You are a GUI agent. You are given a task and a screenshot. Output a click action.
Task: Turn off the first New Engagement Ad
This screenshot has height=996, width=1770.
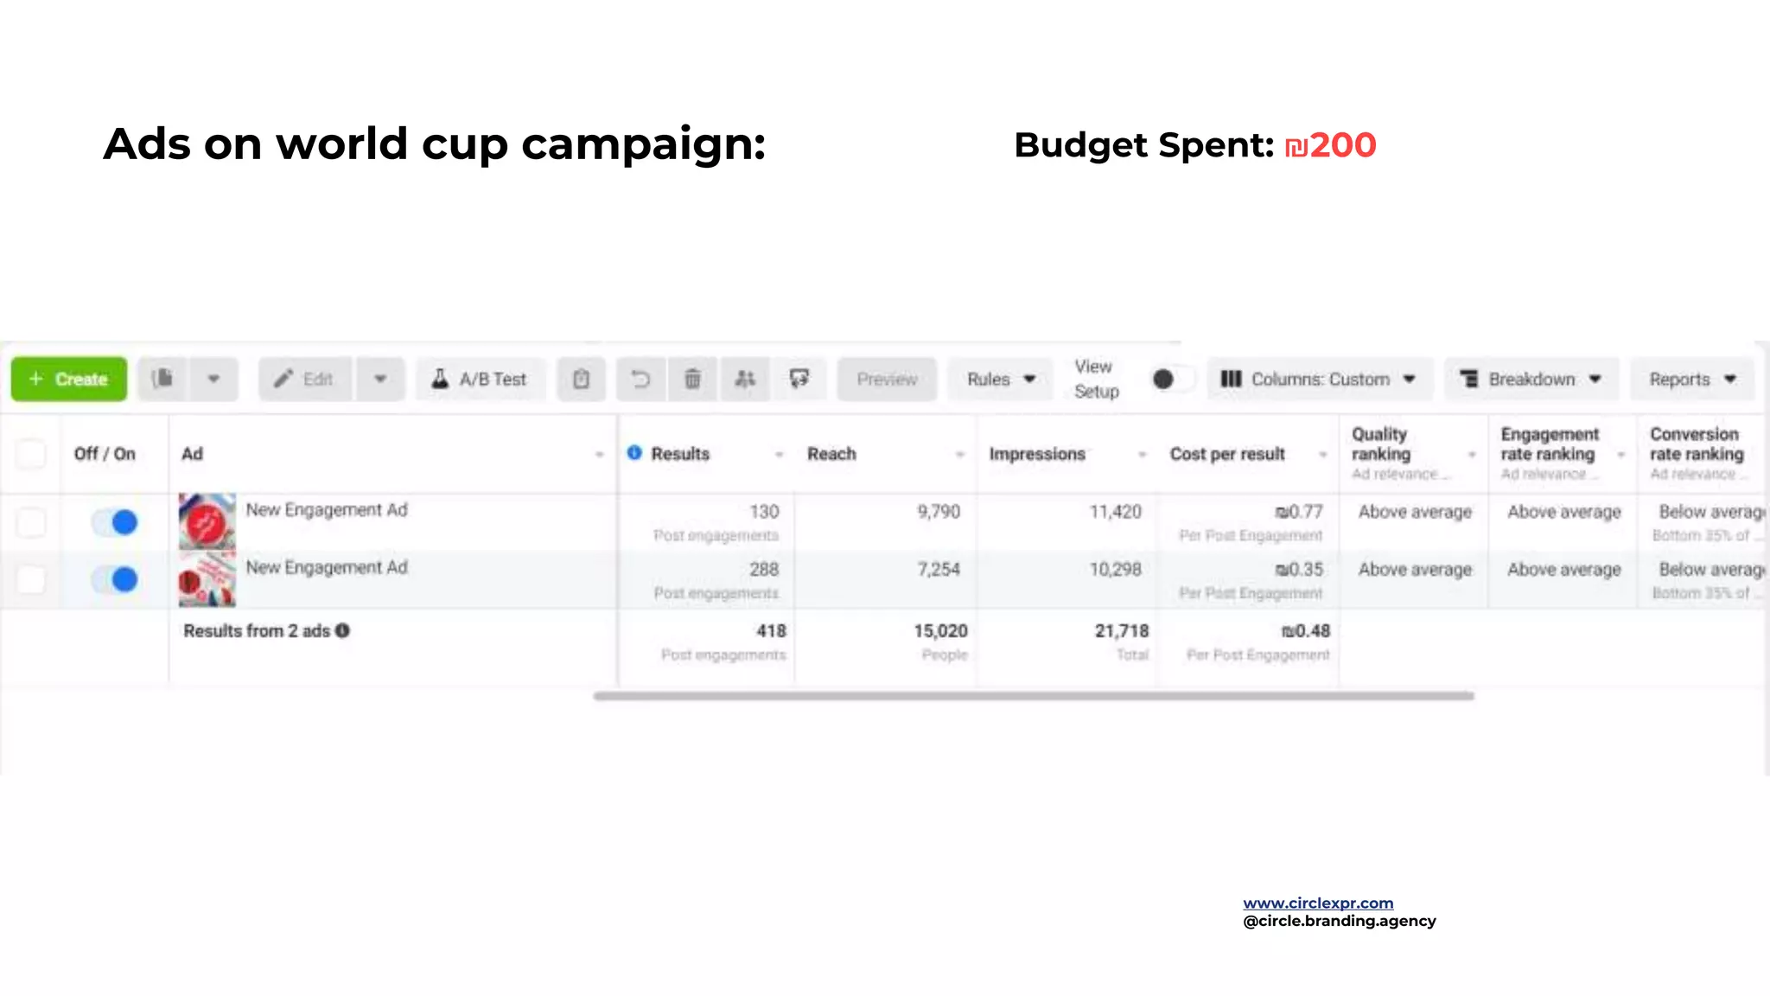click(x=116, y=522)
